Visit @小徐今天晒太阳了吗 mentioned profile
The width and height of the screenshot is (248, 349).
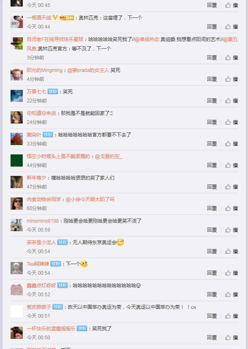pos(90,199)
